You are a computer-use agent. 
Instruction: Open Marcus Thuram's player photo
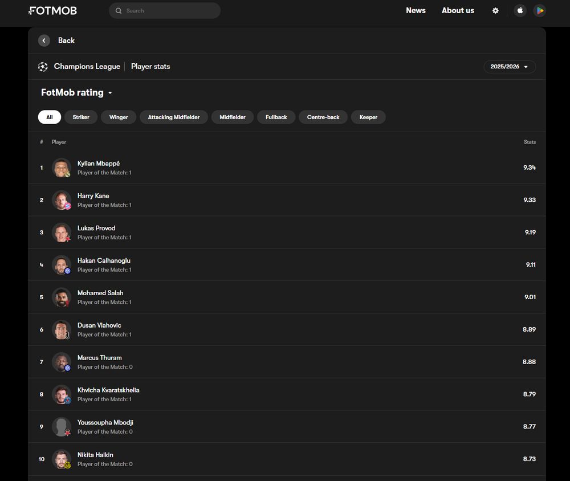point(62,362)
